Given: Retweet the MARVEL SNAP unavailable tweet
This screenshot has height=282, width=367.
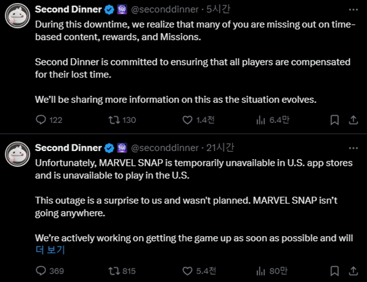Looking at the screenshot, I should click(112, 270).
